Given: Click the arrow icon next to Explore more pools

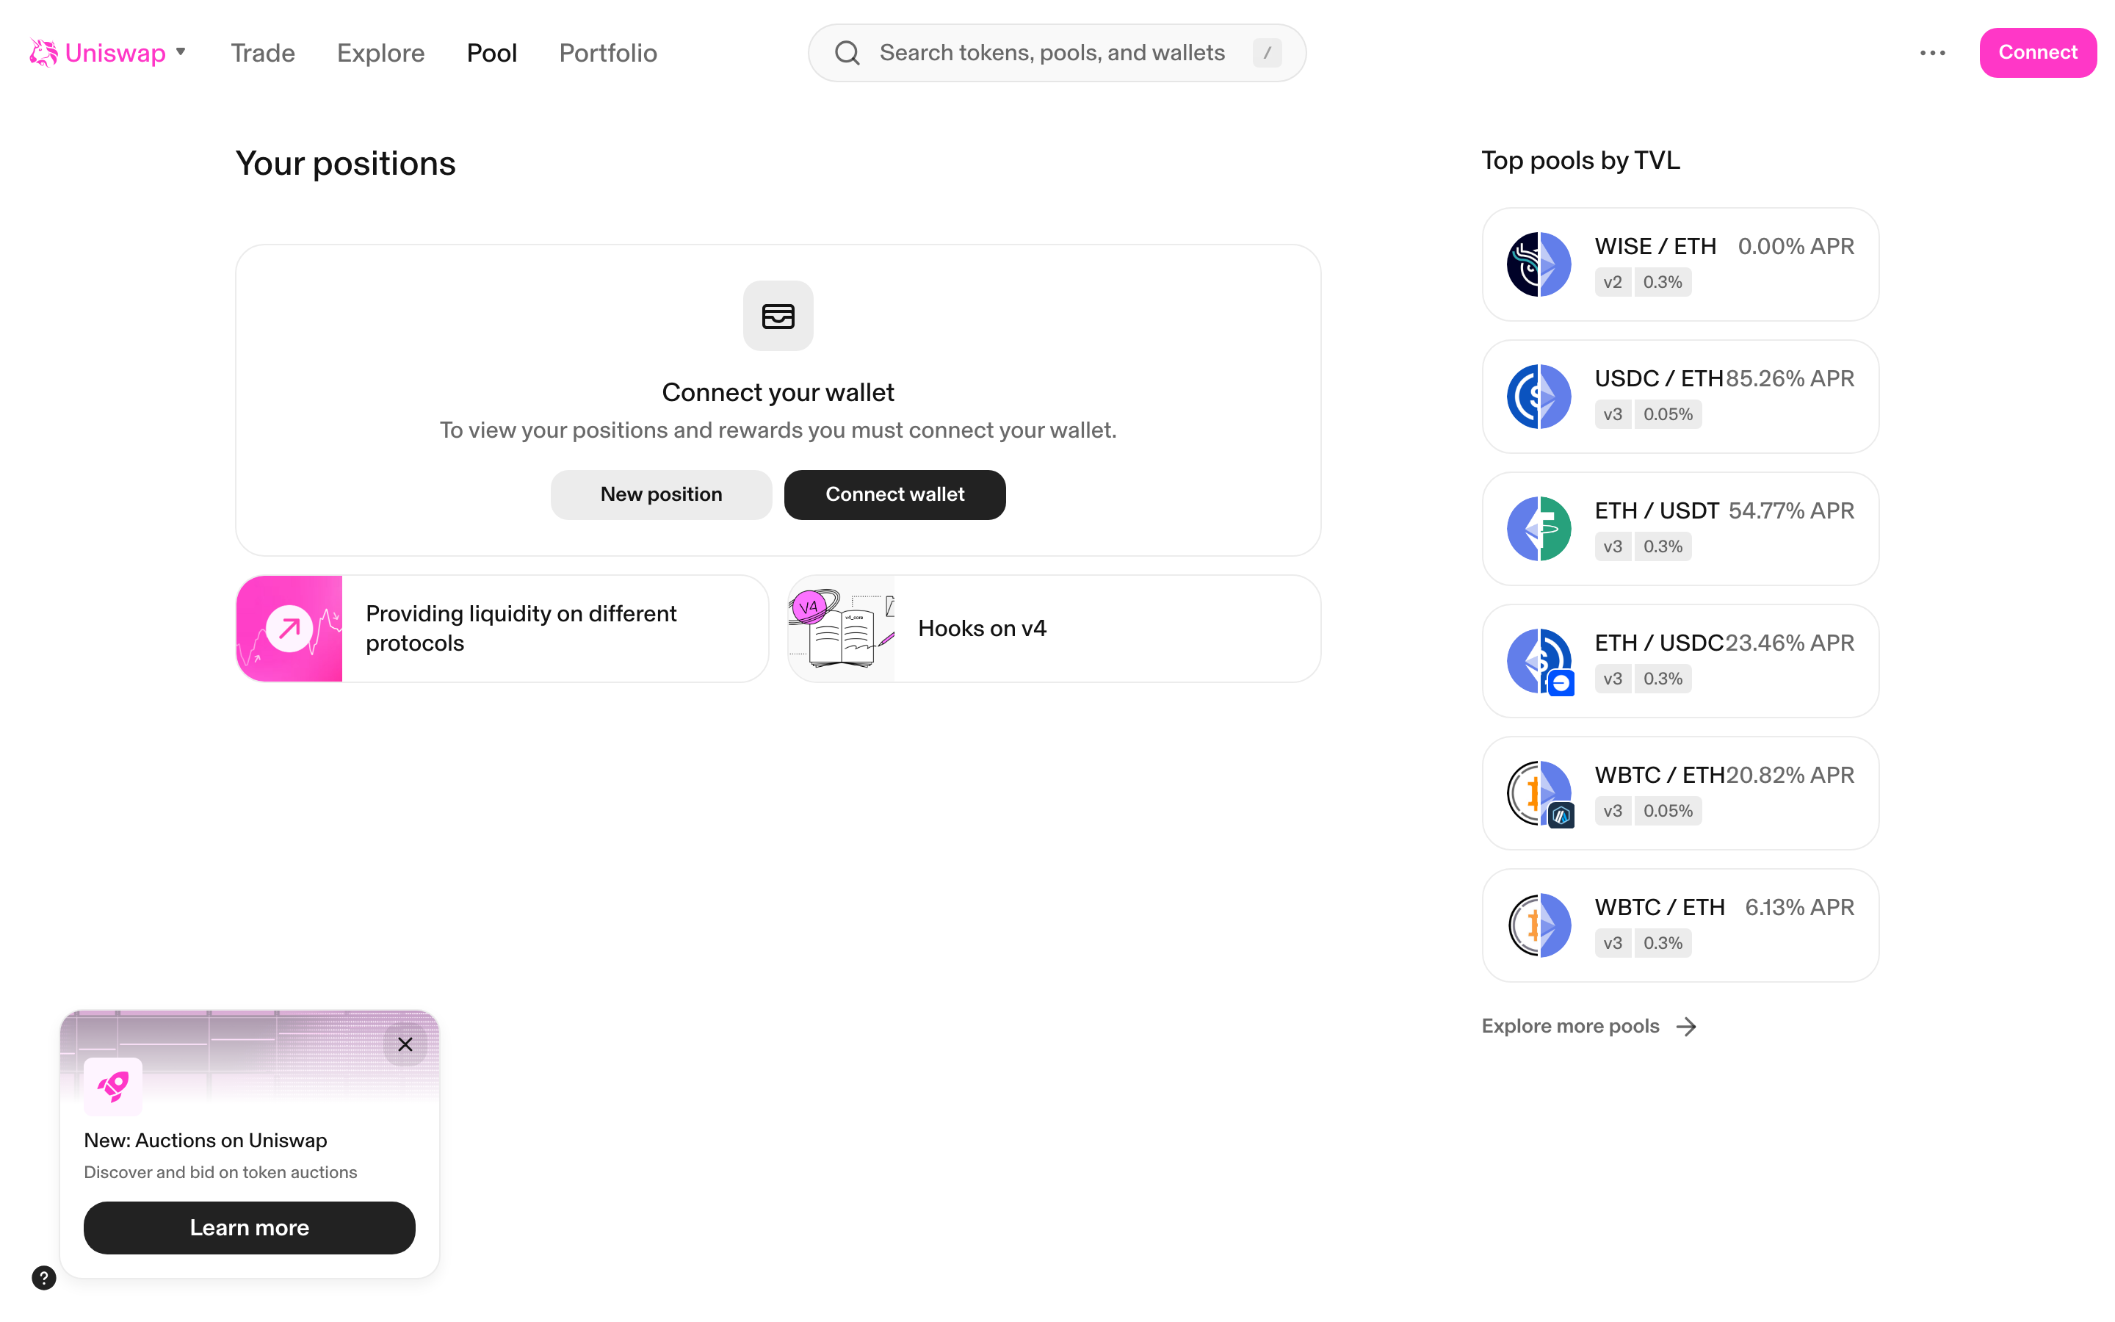Looking at the screenshot, I should (x=1686, y=1025).
